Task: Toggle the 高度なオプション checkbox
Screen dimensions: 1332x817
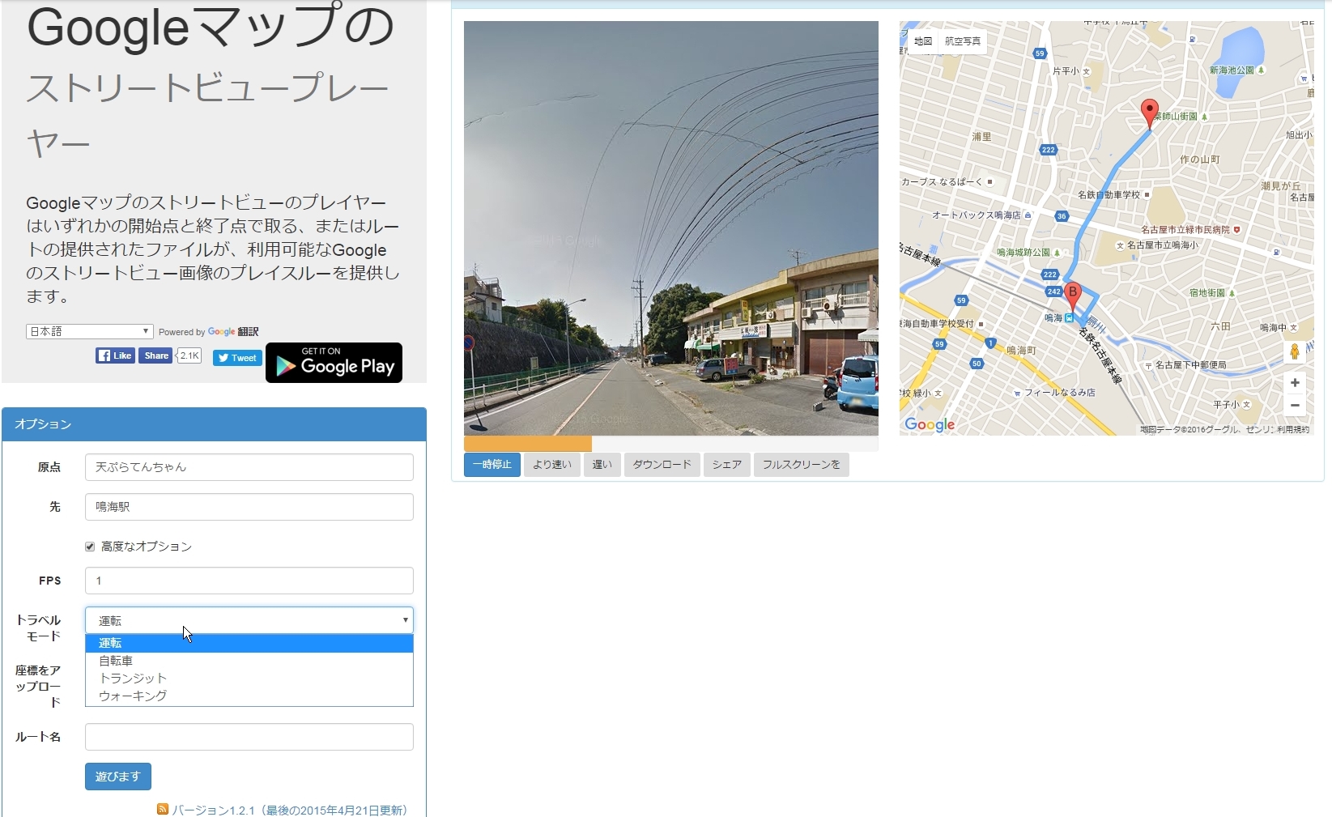Action: pyautogui.click(x=90, y=547)
